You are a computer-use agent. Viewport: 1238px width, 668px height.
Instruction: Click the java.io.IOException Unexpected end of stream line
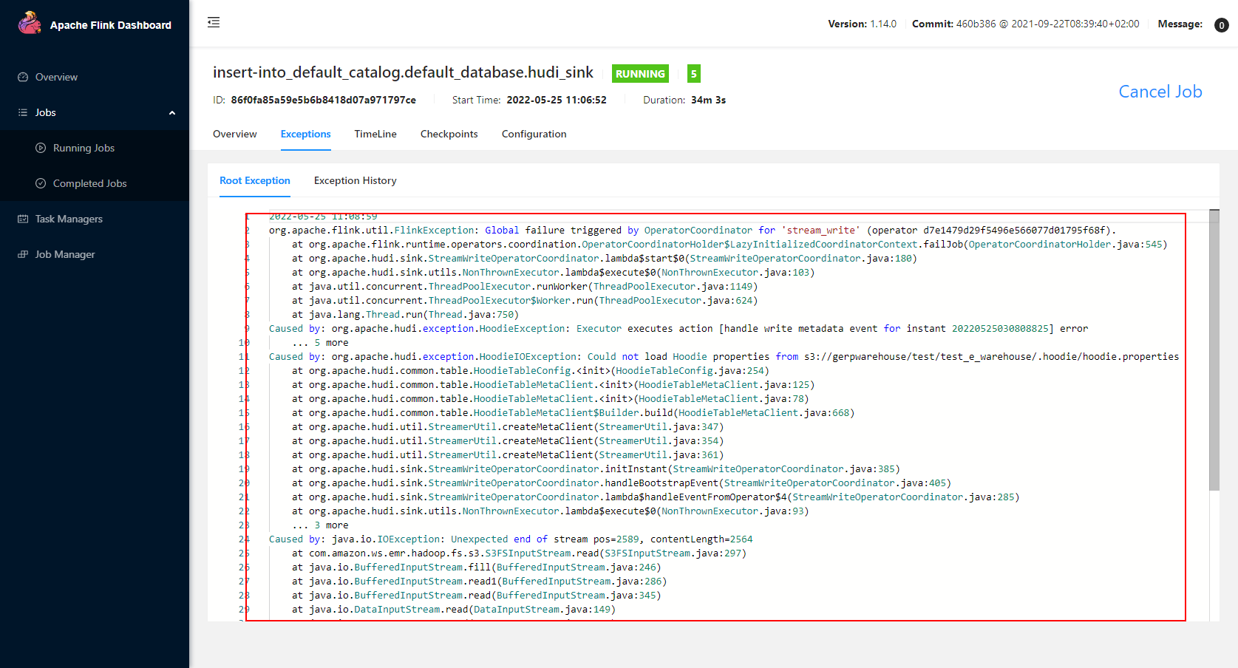click(511, 539)
